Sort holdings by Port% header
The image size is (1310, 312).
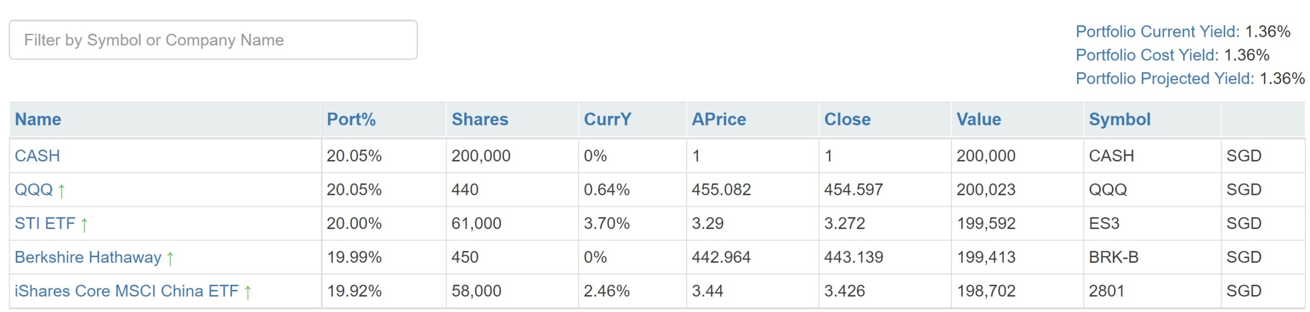[351, 120]
